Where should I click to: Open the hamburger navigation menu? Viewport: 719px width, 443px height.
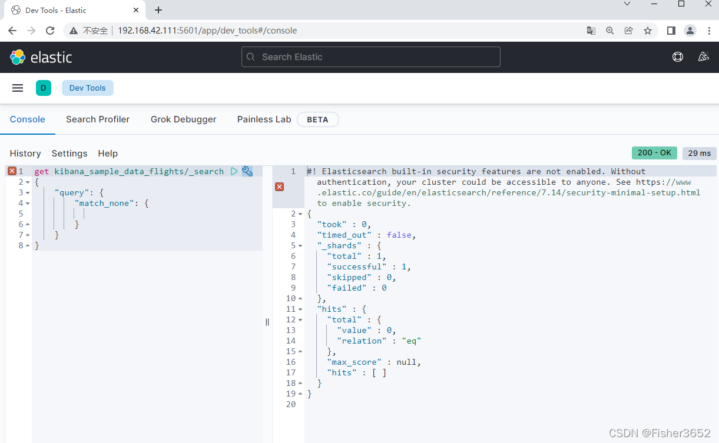18,88
